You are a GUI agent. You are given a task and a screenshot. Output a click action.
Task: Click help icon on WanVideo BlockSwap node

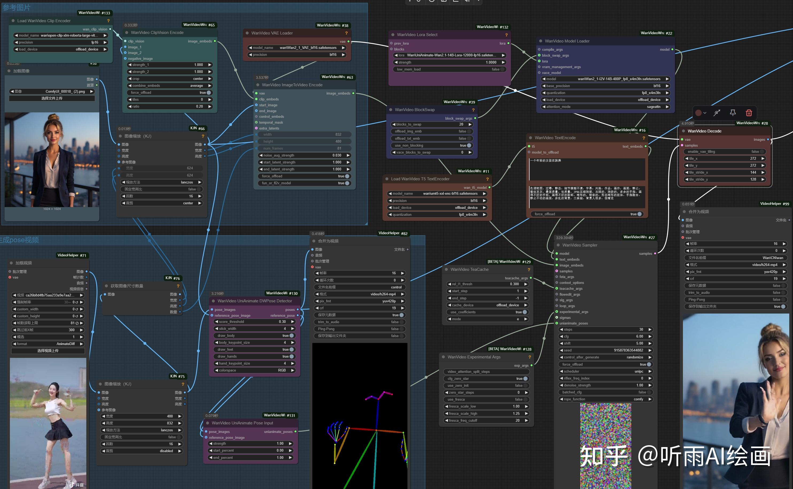click(x=473, y=110)
